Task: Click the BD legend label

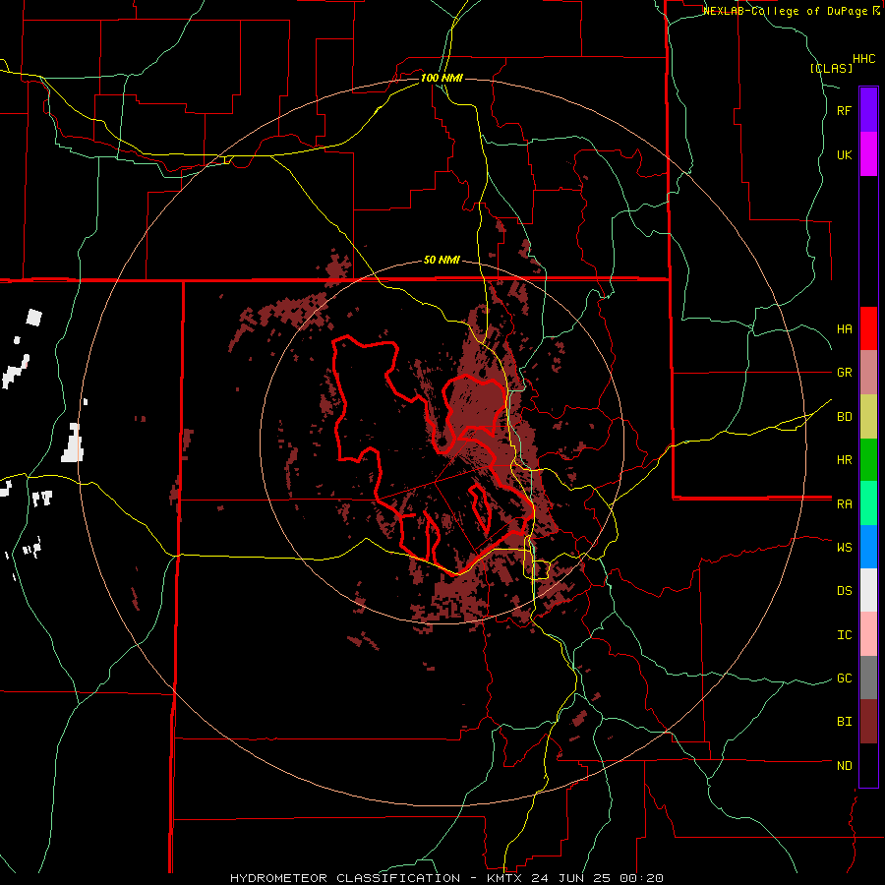Action: (844, 417)
